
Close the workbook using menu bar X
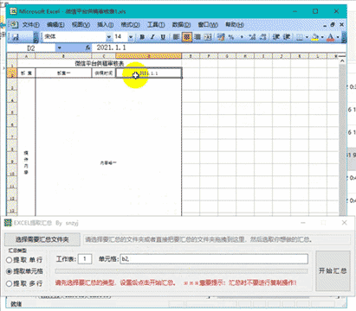tap(341, 25)
